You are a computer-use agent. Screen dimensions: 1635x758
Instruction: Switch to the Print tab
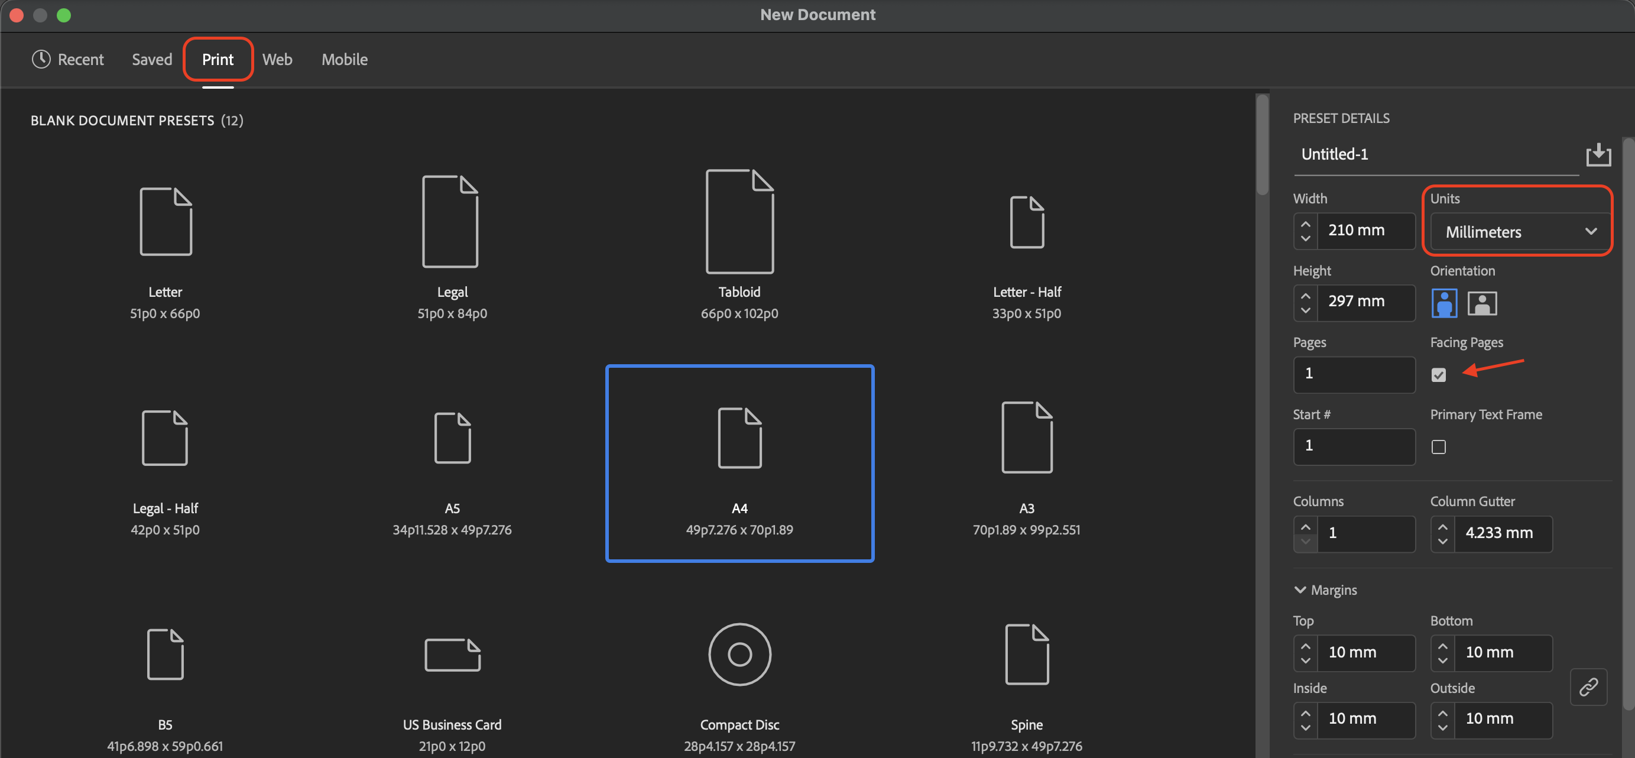218,59
